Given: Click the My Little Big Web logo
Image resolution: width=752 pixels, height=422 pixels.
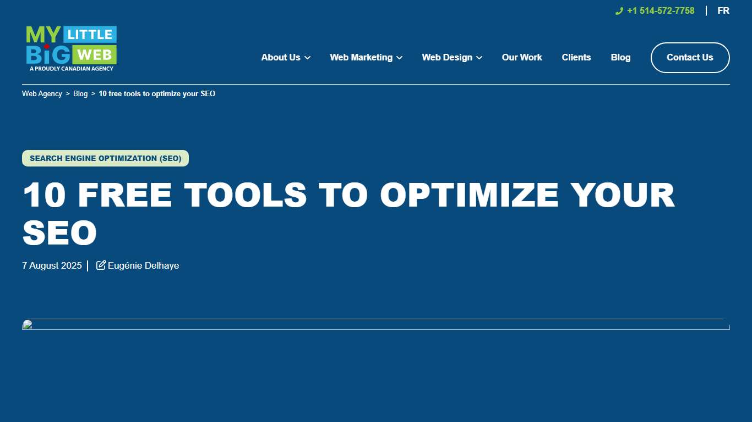Looking at the screenshot, I should [70, 48].
